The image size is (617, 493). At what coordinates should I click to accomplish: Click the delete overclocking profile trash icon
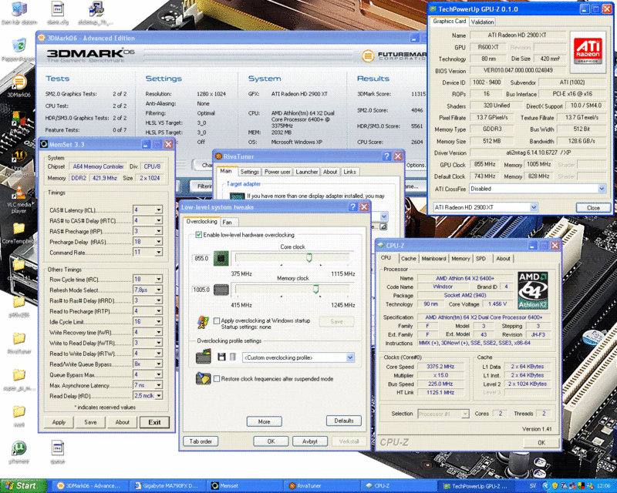233,357
